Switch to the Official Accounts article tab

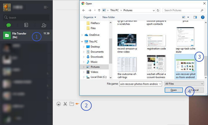tap(26, 25)
